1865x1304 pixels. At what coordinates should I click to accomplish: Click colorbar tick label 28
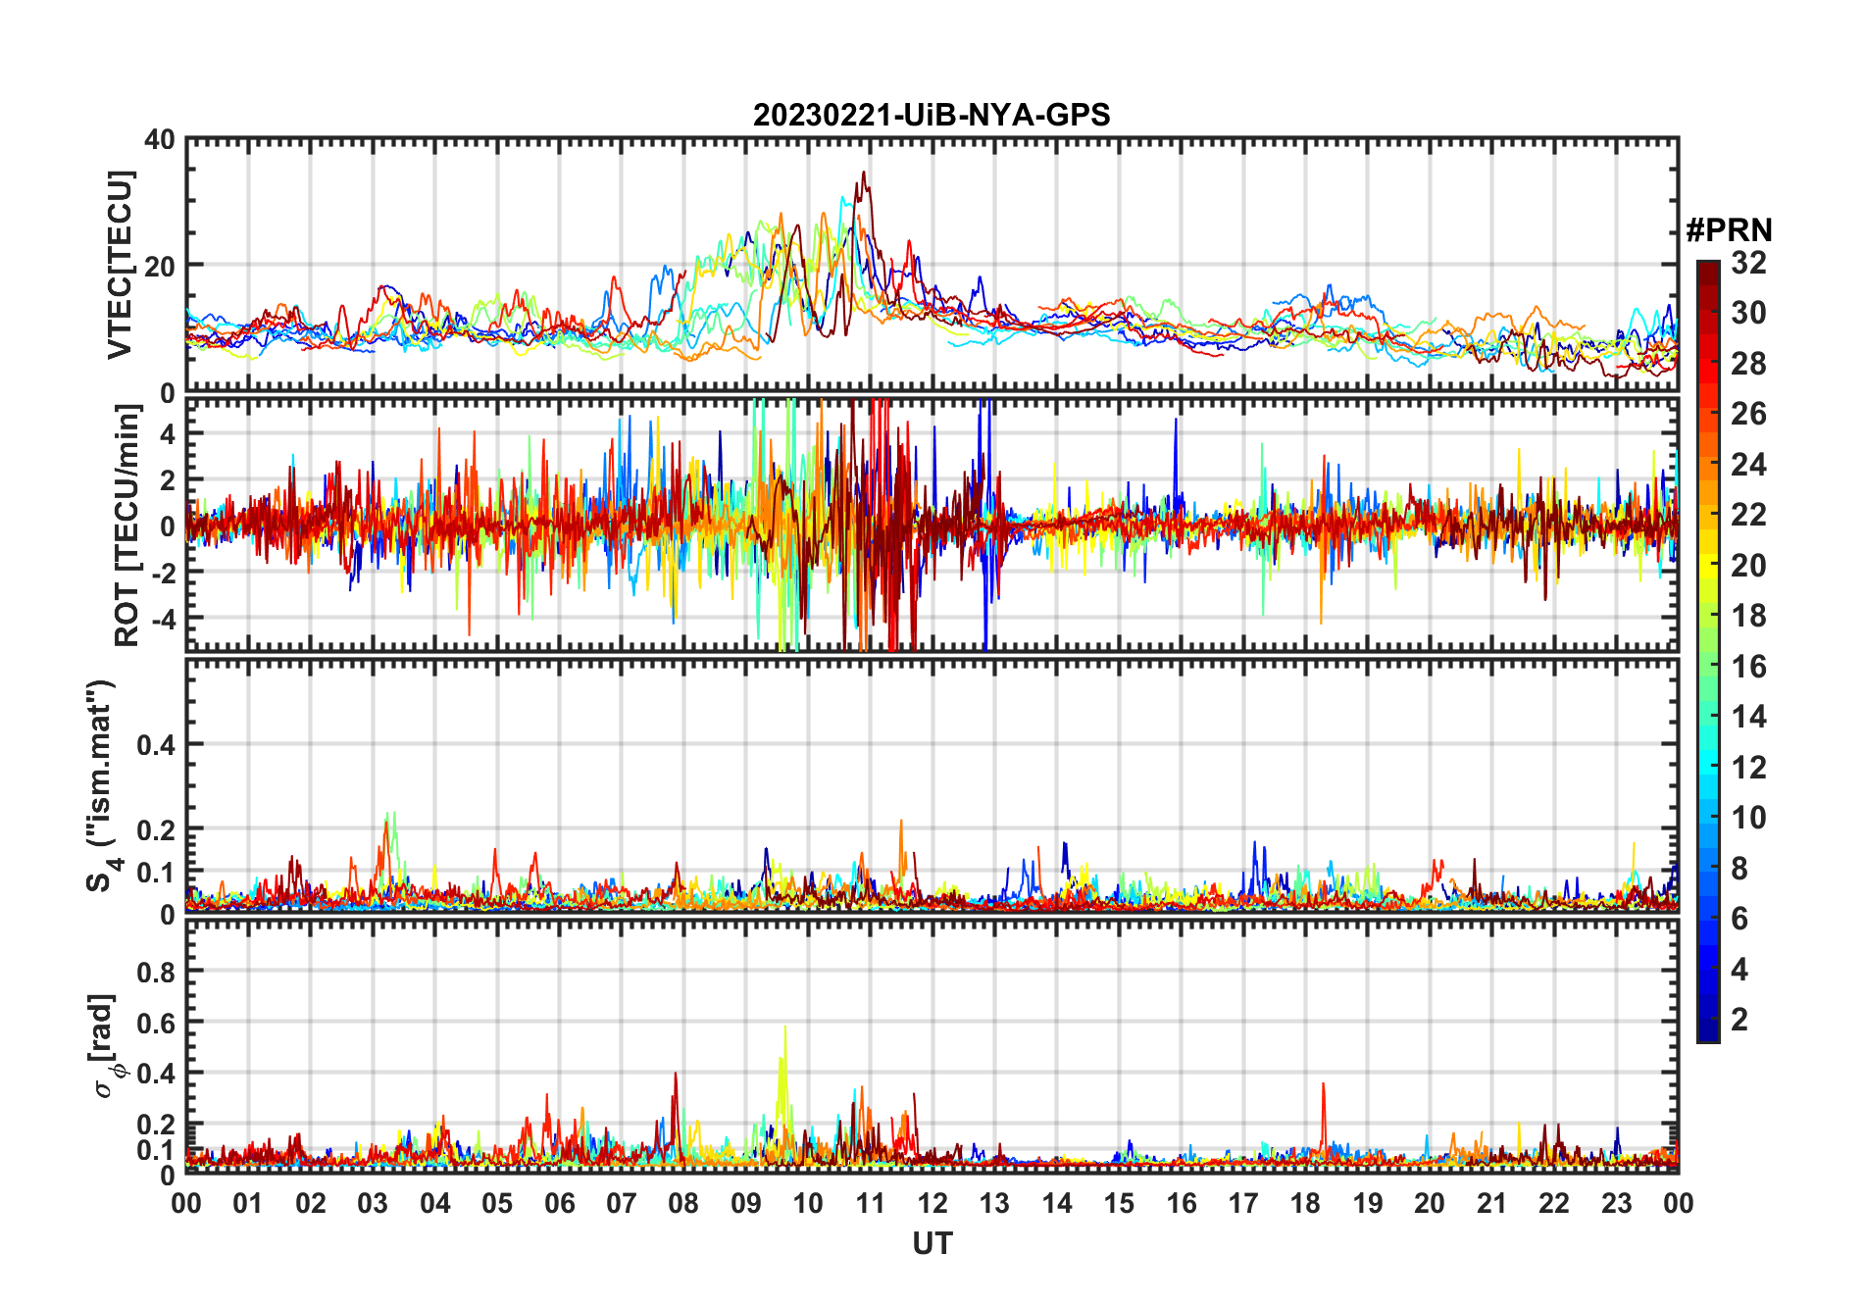1748,364
